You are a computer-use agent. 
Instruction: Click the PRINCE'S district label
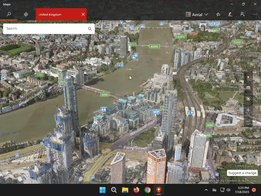click(x=206, y=56)
